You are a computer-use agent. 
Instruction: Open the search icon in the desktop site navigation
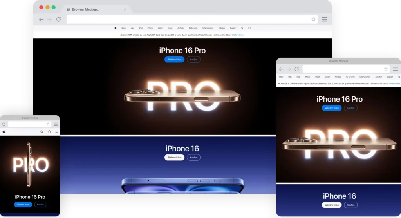[242, 28]
